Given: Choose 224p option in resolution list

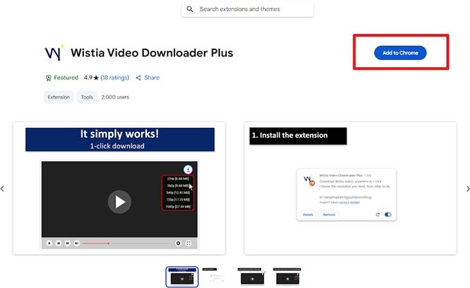Looking at the screenshot, I should pyautogui.click(x=178, y=179).
